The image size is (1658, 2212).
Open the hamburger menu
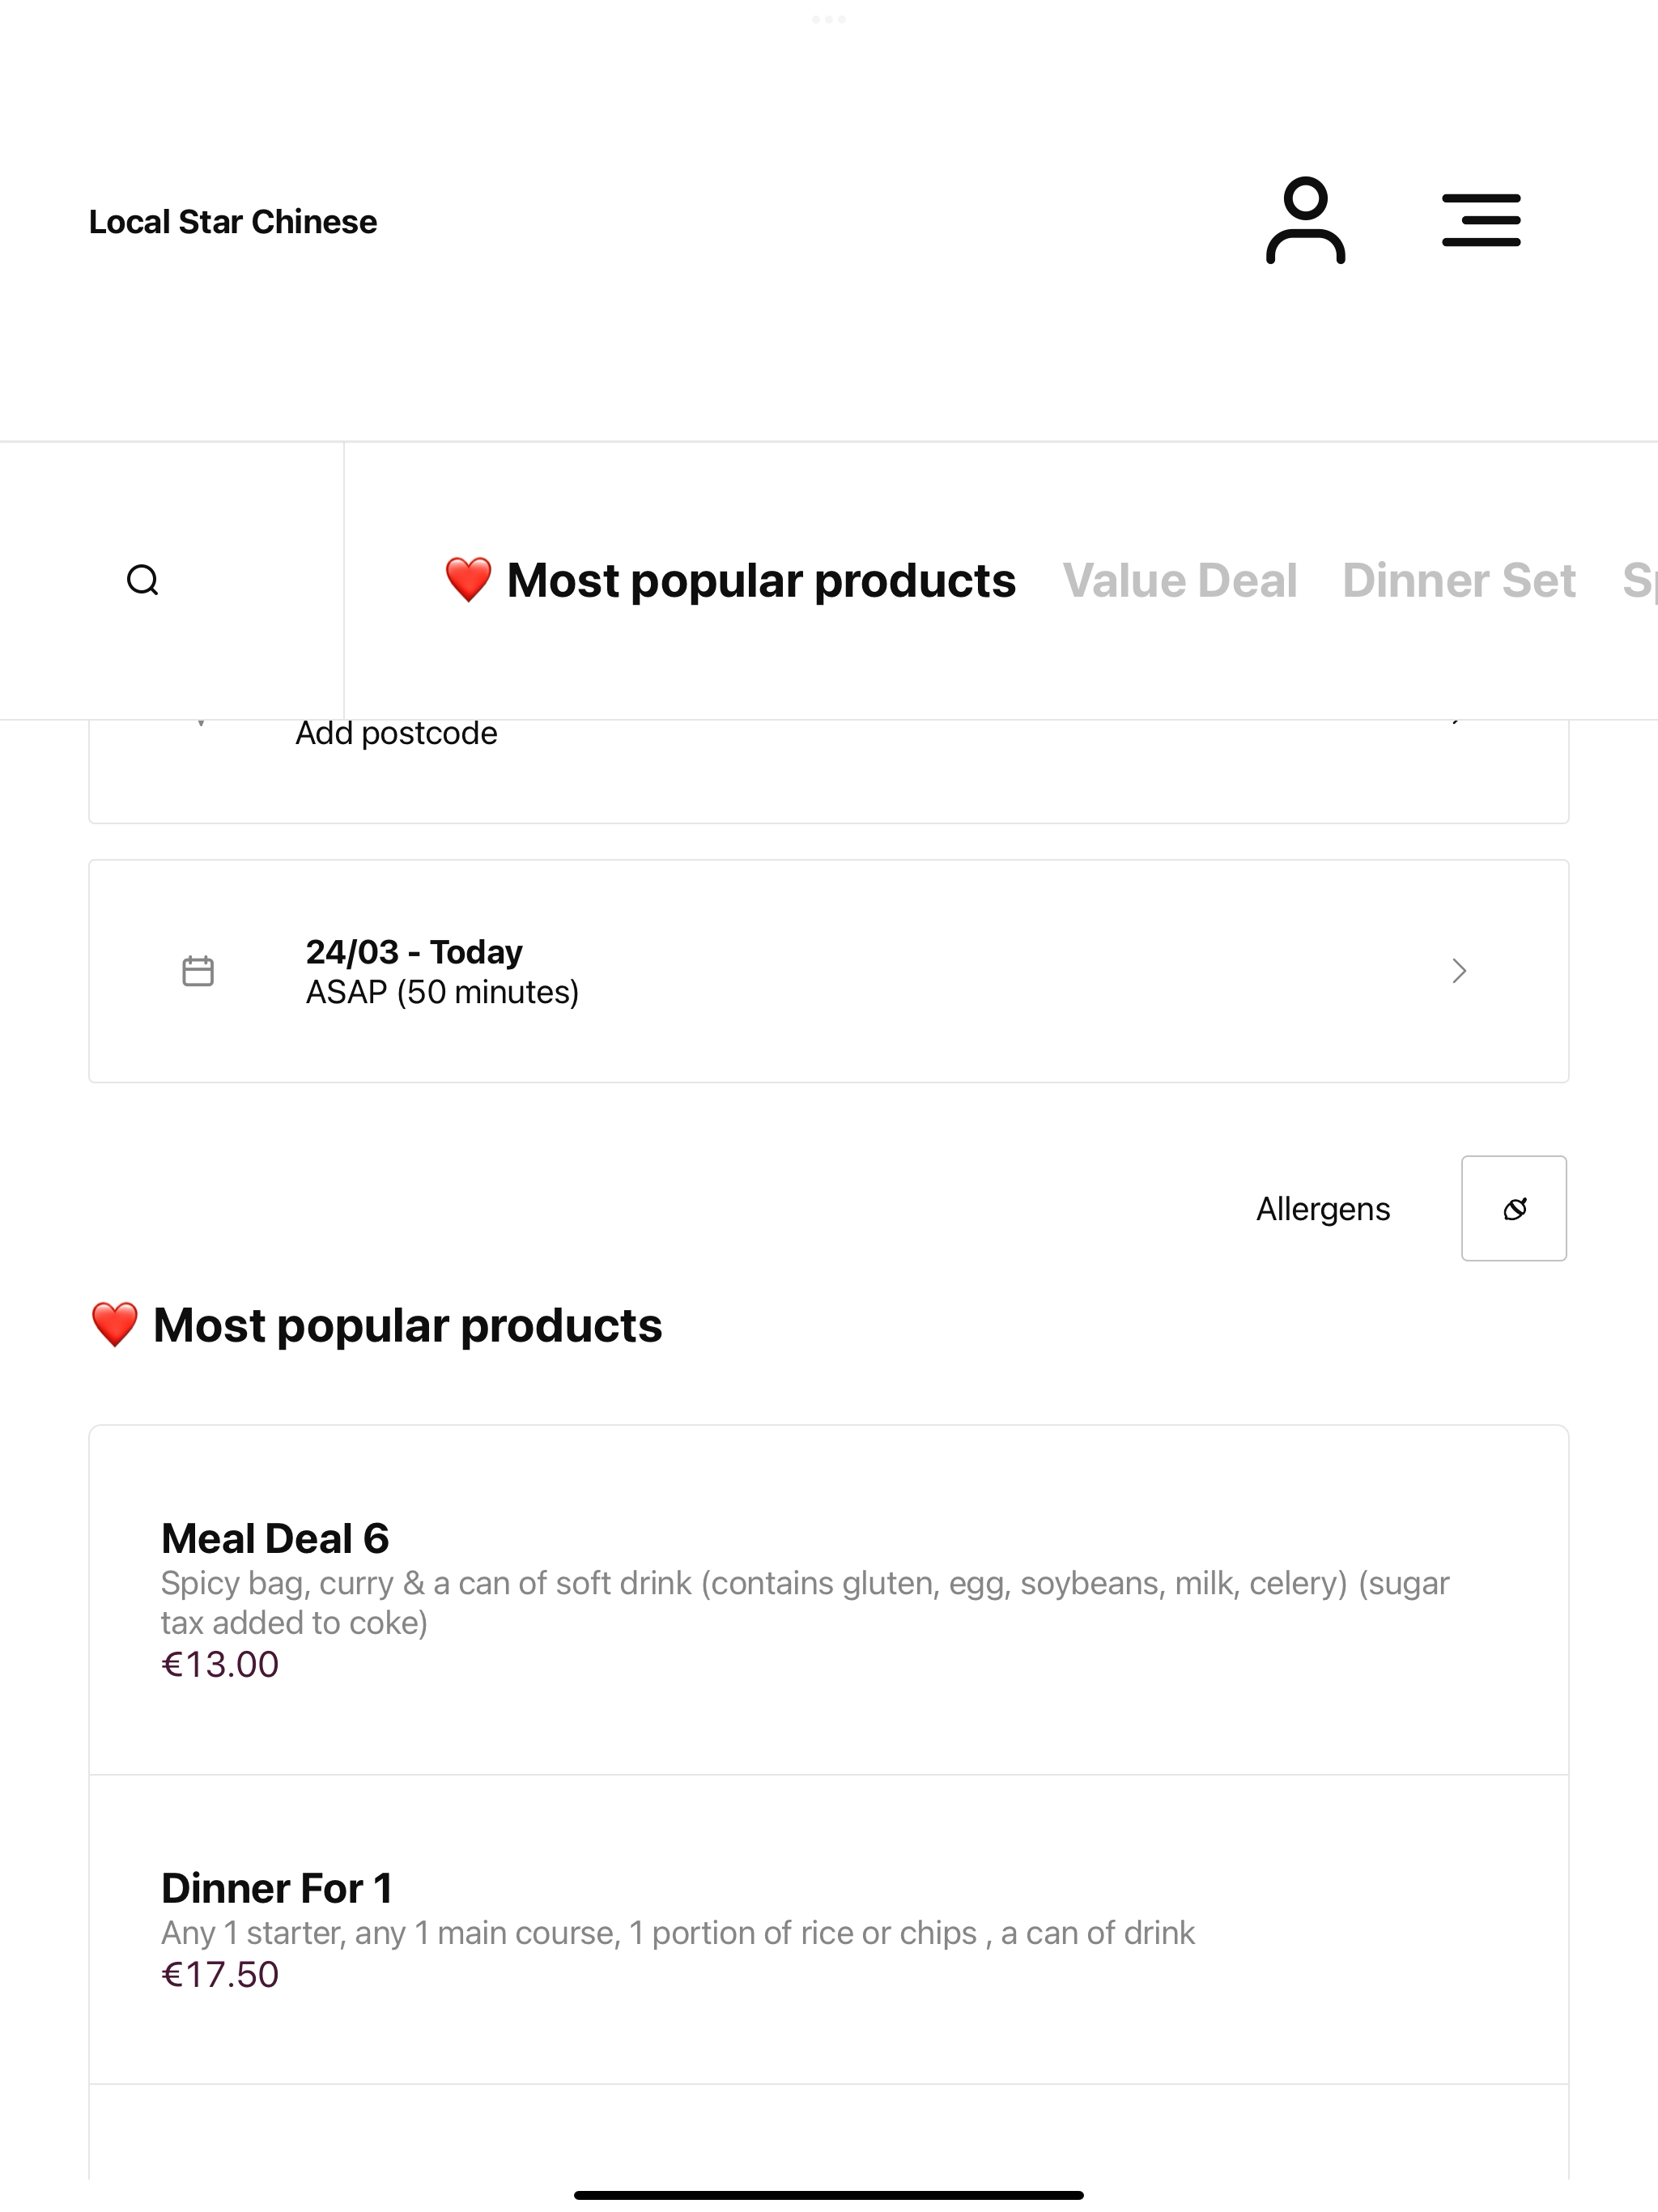(x=1481, y=220)
